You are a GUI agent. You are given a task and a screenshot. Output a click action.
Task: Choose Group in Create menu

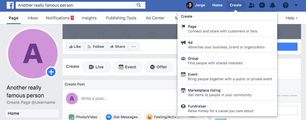[x=227, y=61]
